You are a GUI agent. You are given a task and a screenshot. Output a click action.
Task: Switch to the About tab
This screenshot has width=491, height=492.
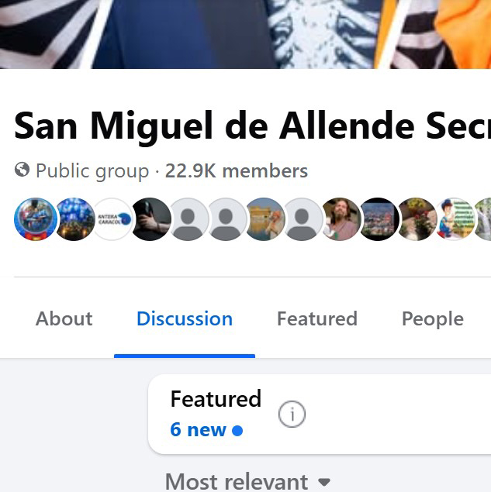pos(64,319)
